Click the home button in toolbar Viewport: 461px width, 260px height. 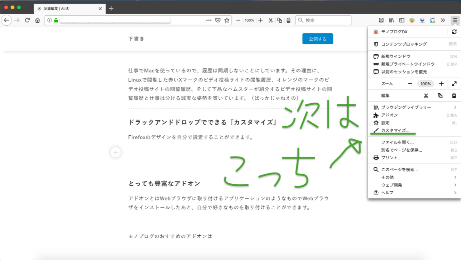(37, 20)
